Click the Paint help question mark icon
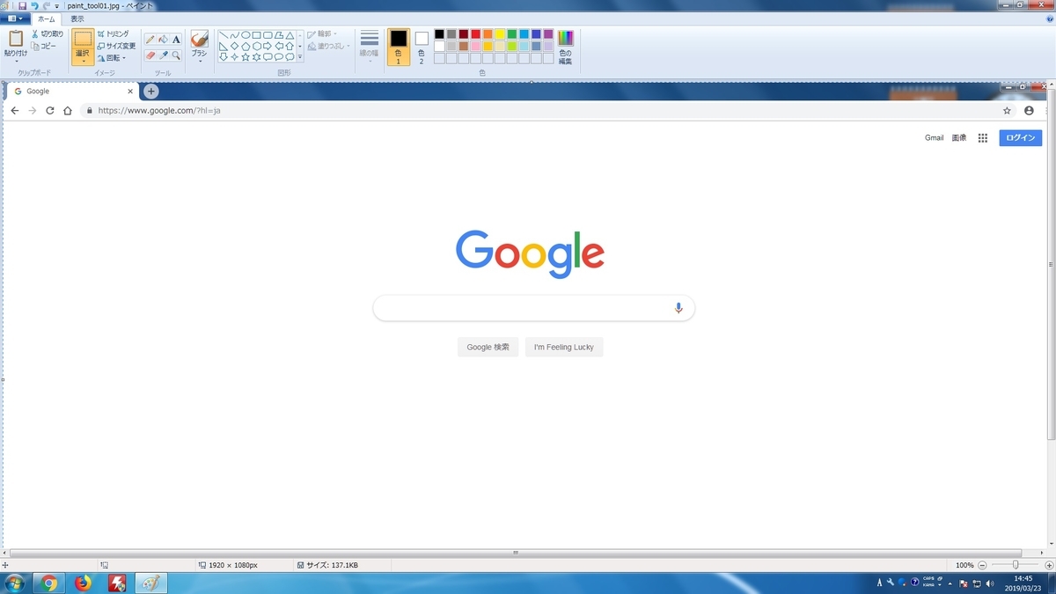This screenshot has width=1056, height=594. tap(1051, 18)
